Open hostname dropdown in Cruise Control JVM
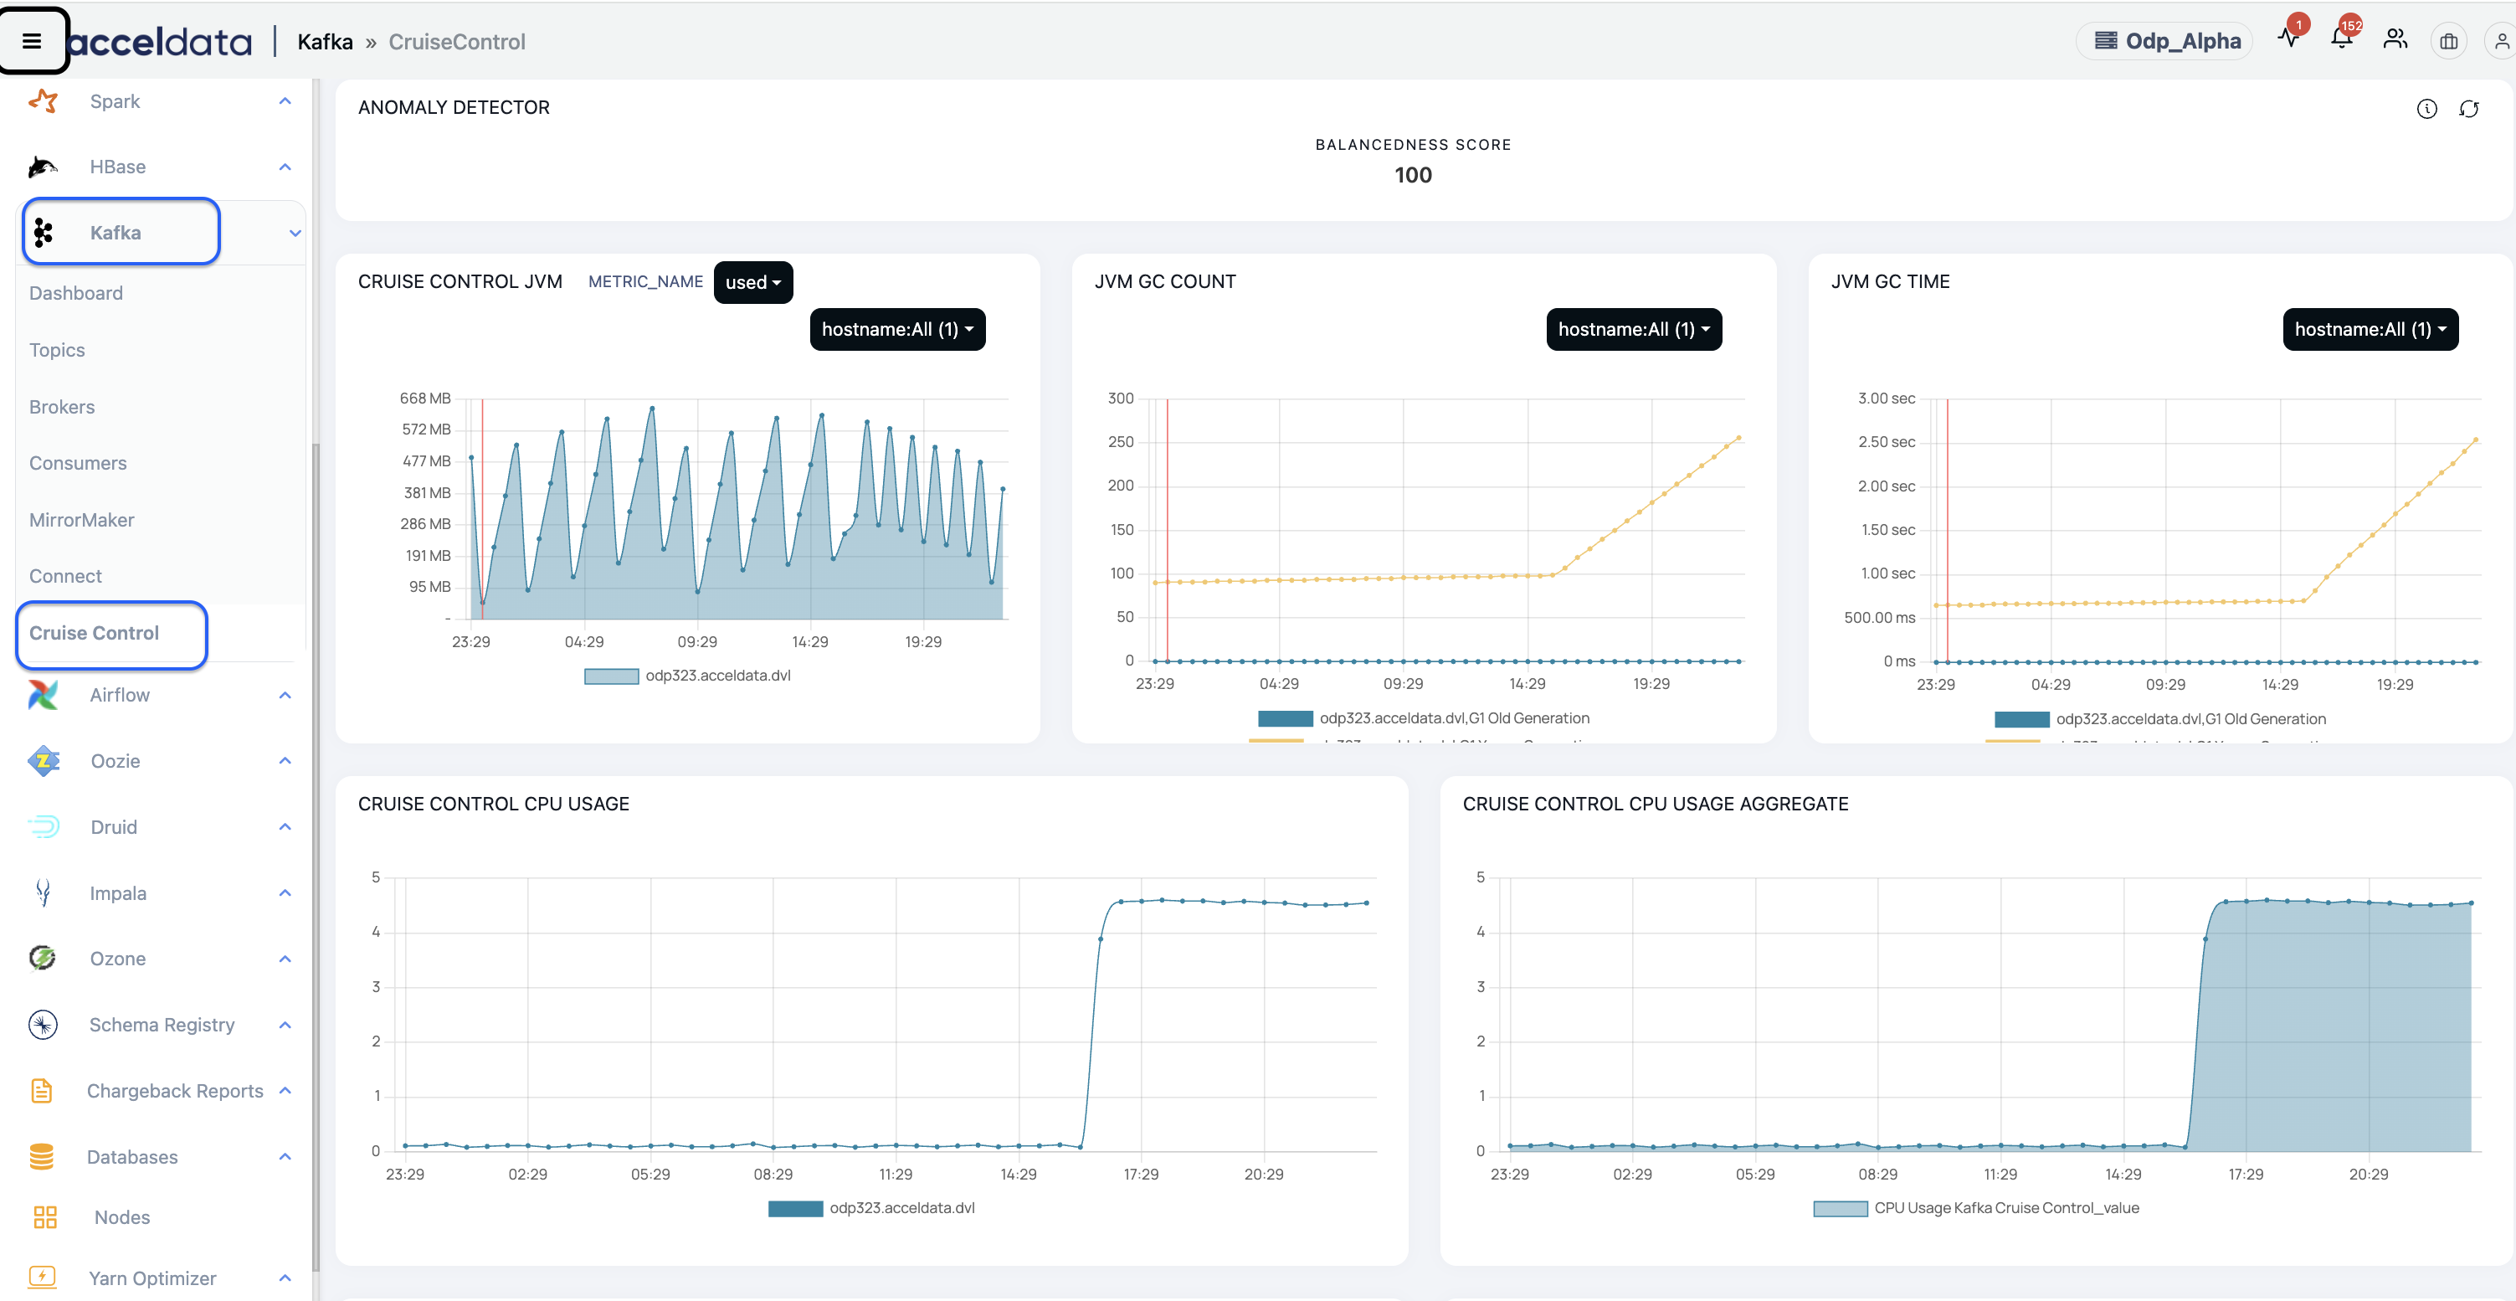Image resolution: width=2516 pixels, height=1301 pixels. (x=897, y=329)
